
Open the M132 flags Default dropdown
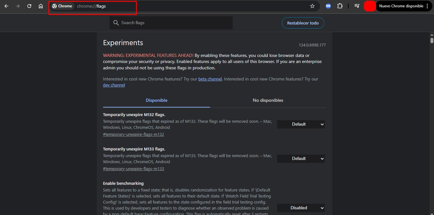click(x=301, y=124)
